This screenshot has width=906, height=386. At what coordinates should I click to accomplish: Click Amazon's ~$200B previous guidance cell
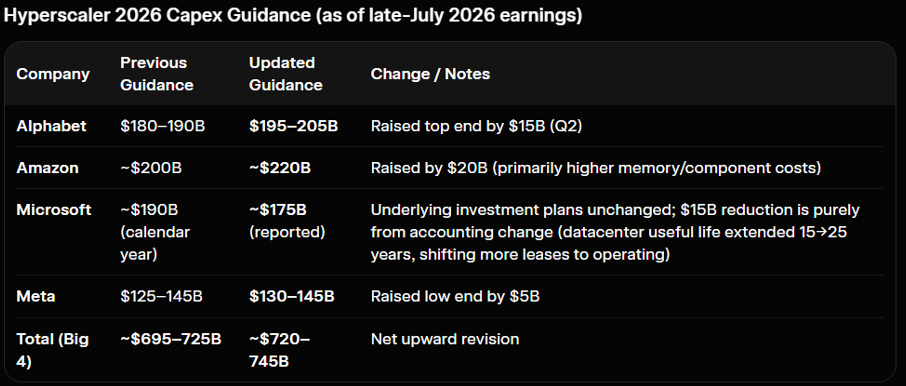coord(151,168)
